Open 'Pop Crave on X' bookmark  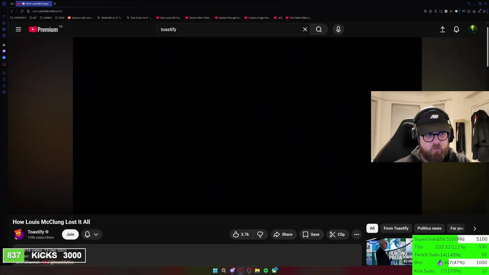(139, 18)
